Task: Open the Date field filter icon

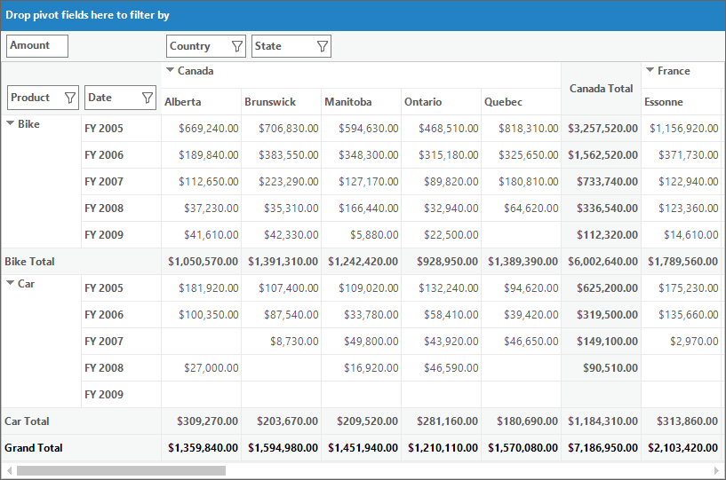Action: pos(148,98)
